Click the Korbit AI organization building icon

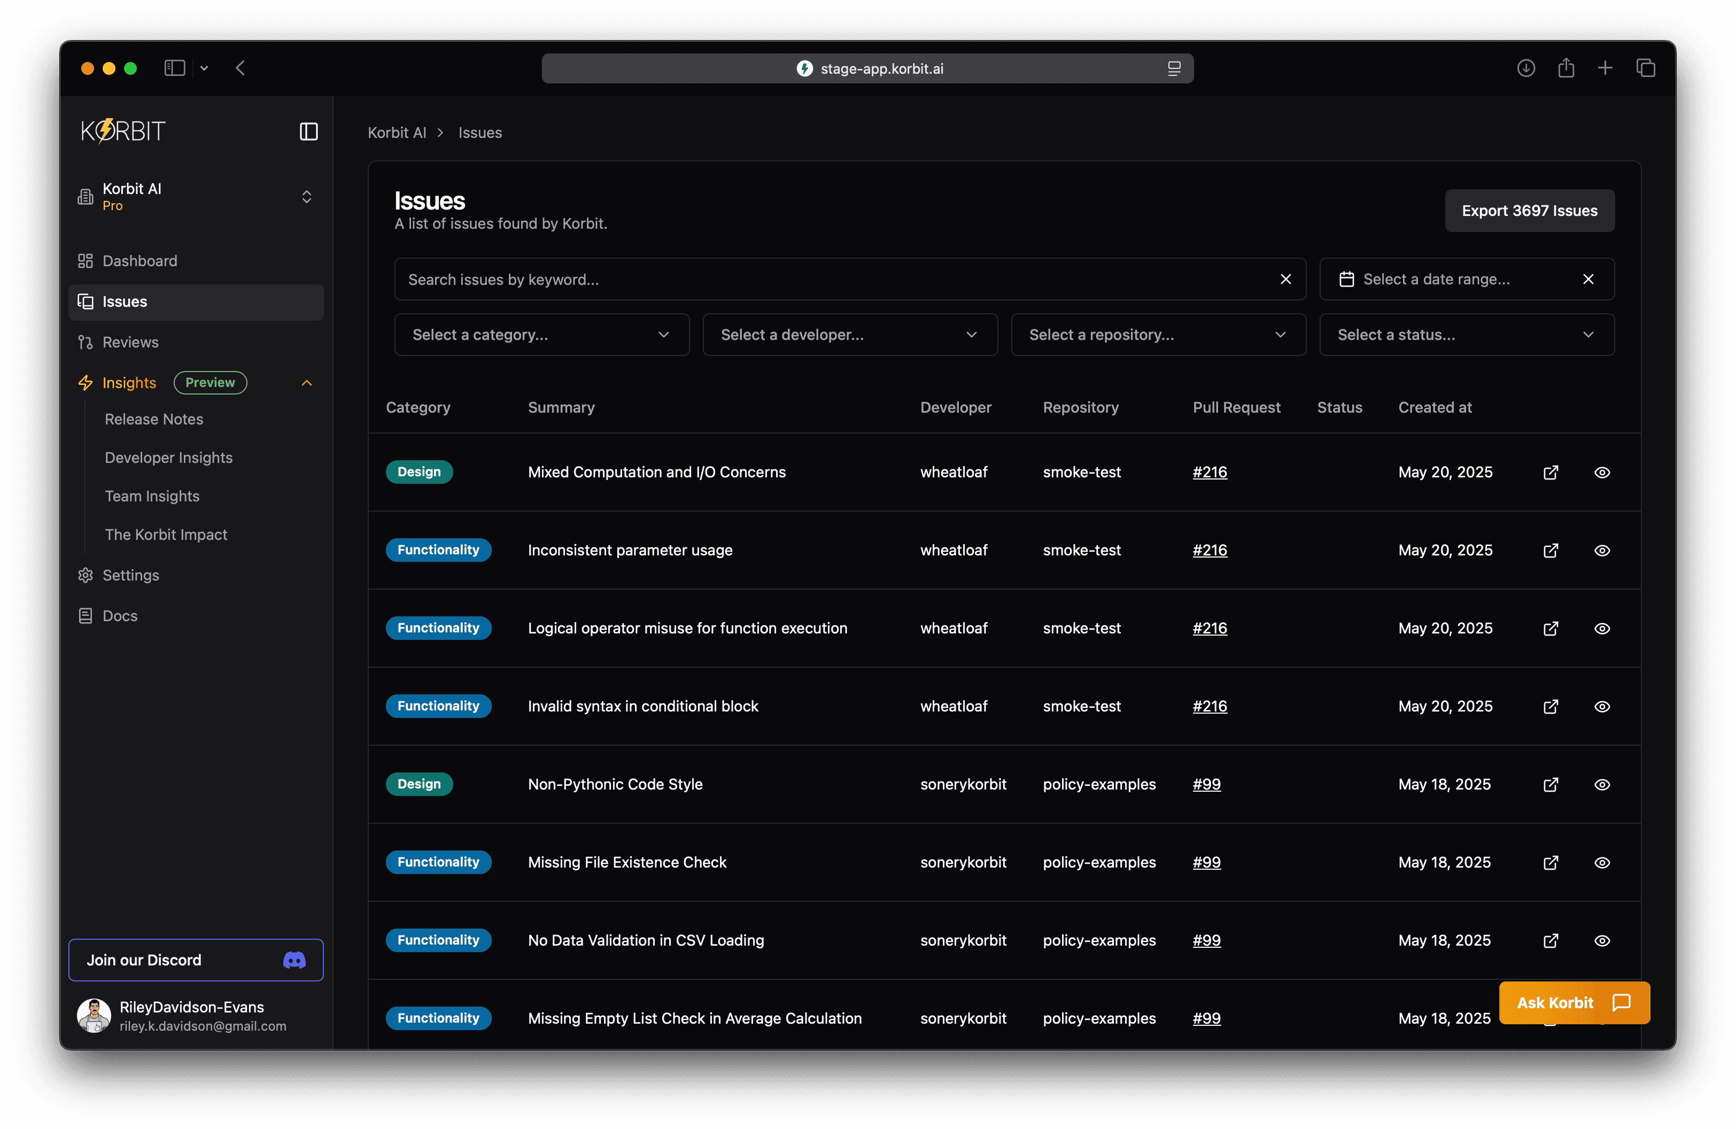click(86, 197)
